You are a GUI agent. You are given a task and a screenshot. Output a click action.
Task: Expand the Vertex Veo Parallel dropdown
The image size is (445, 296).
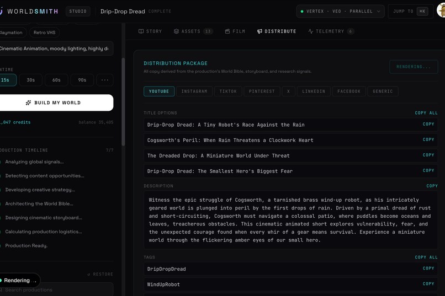(x=340, y=12)
